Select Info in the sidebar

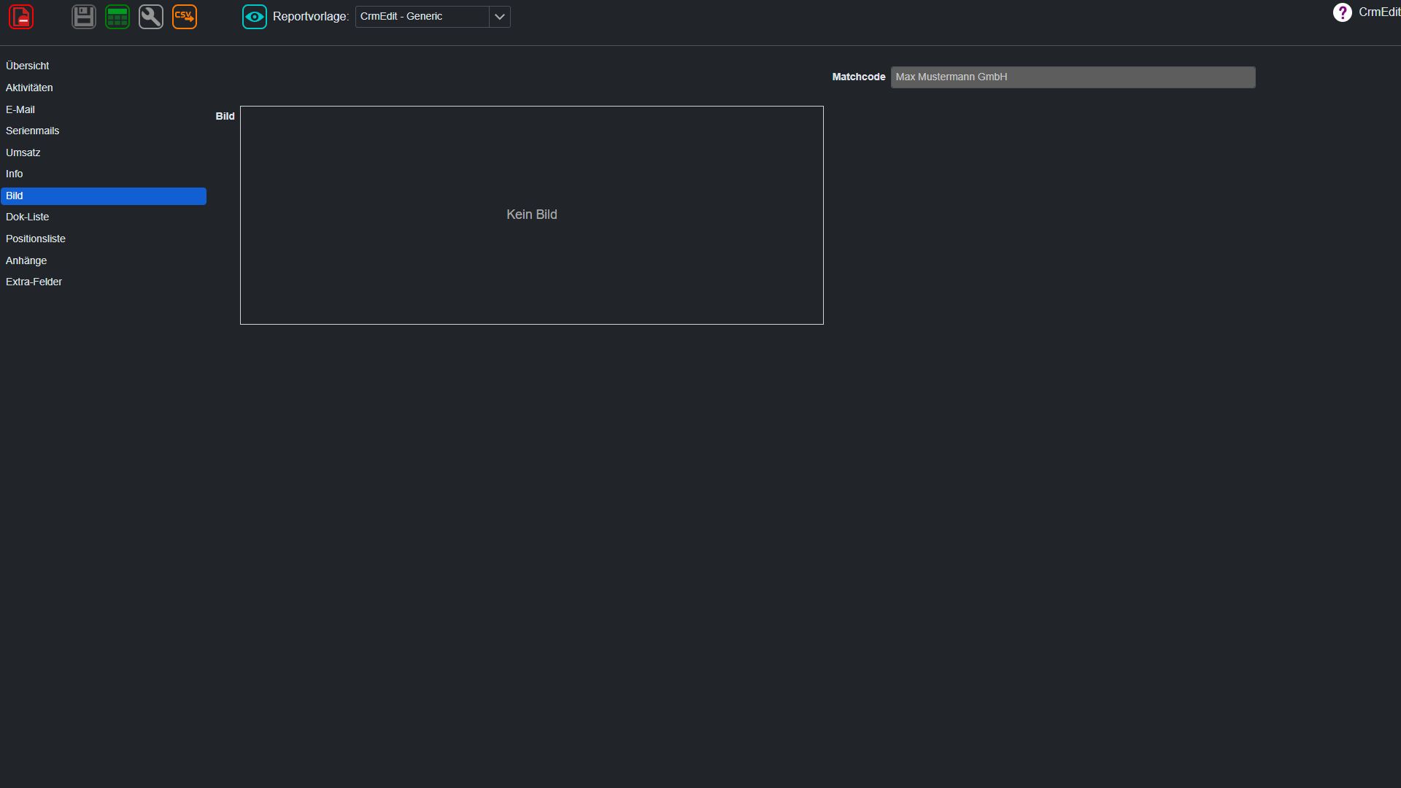(x=104, y=174)
